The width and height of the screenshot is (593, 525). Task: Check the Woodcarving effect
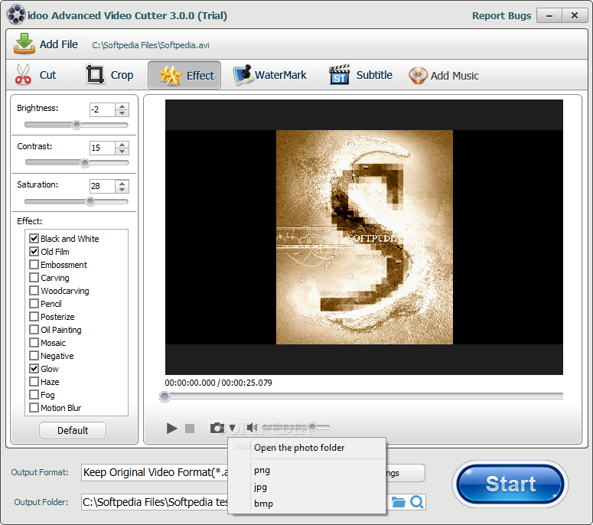(x=34, y=290)
